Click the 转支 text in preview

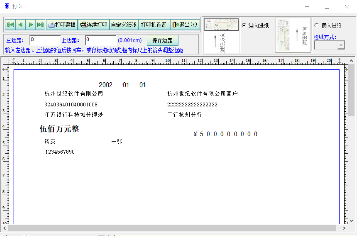(x=50, y=141)
